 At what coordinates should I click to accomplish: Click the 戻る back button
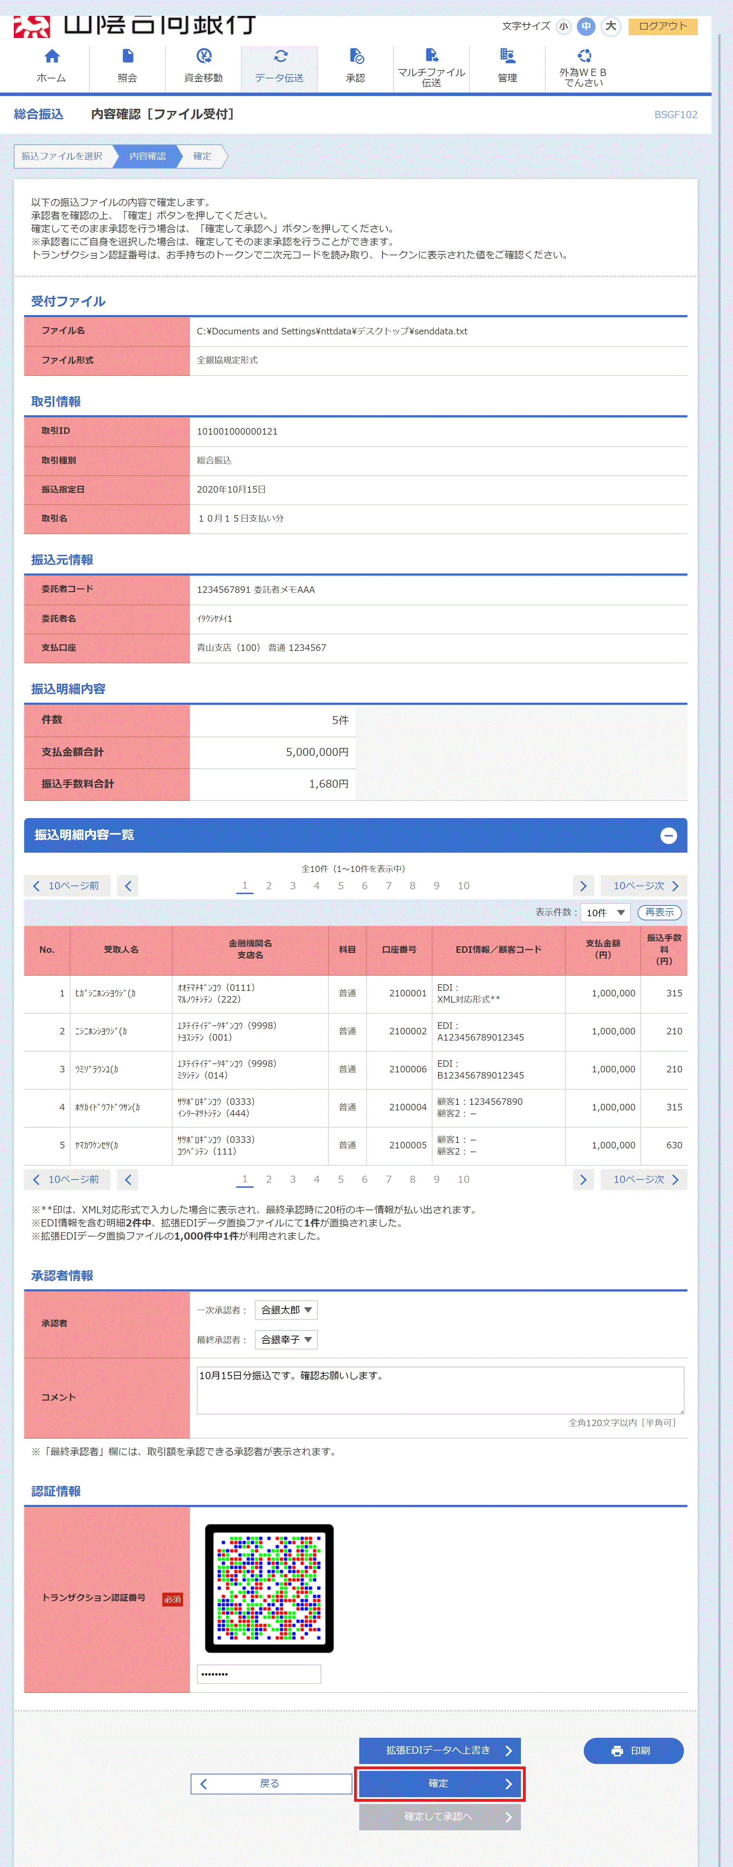coord(271,1784)
